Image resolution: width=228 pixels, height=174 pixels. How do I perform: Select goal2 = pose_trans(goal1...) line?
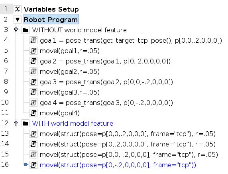(105, 61)
